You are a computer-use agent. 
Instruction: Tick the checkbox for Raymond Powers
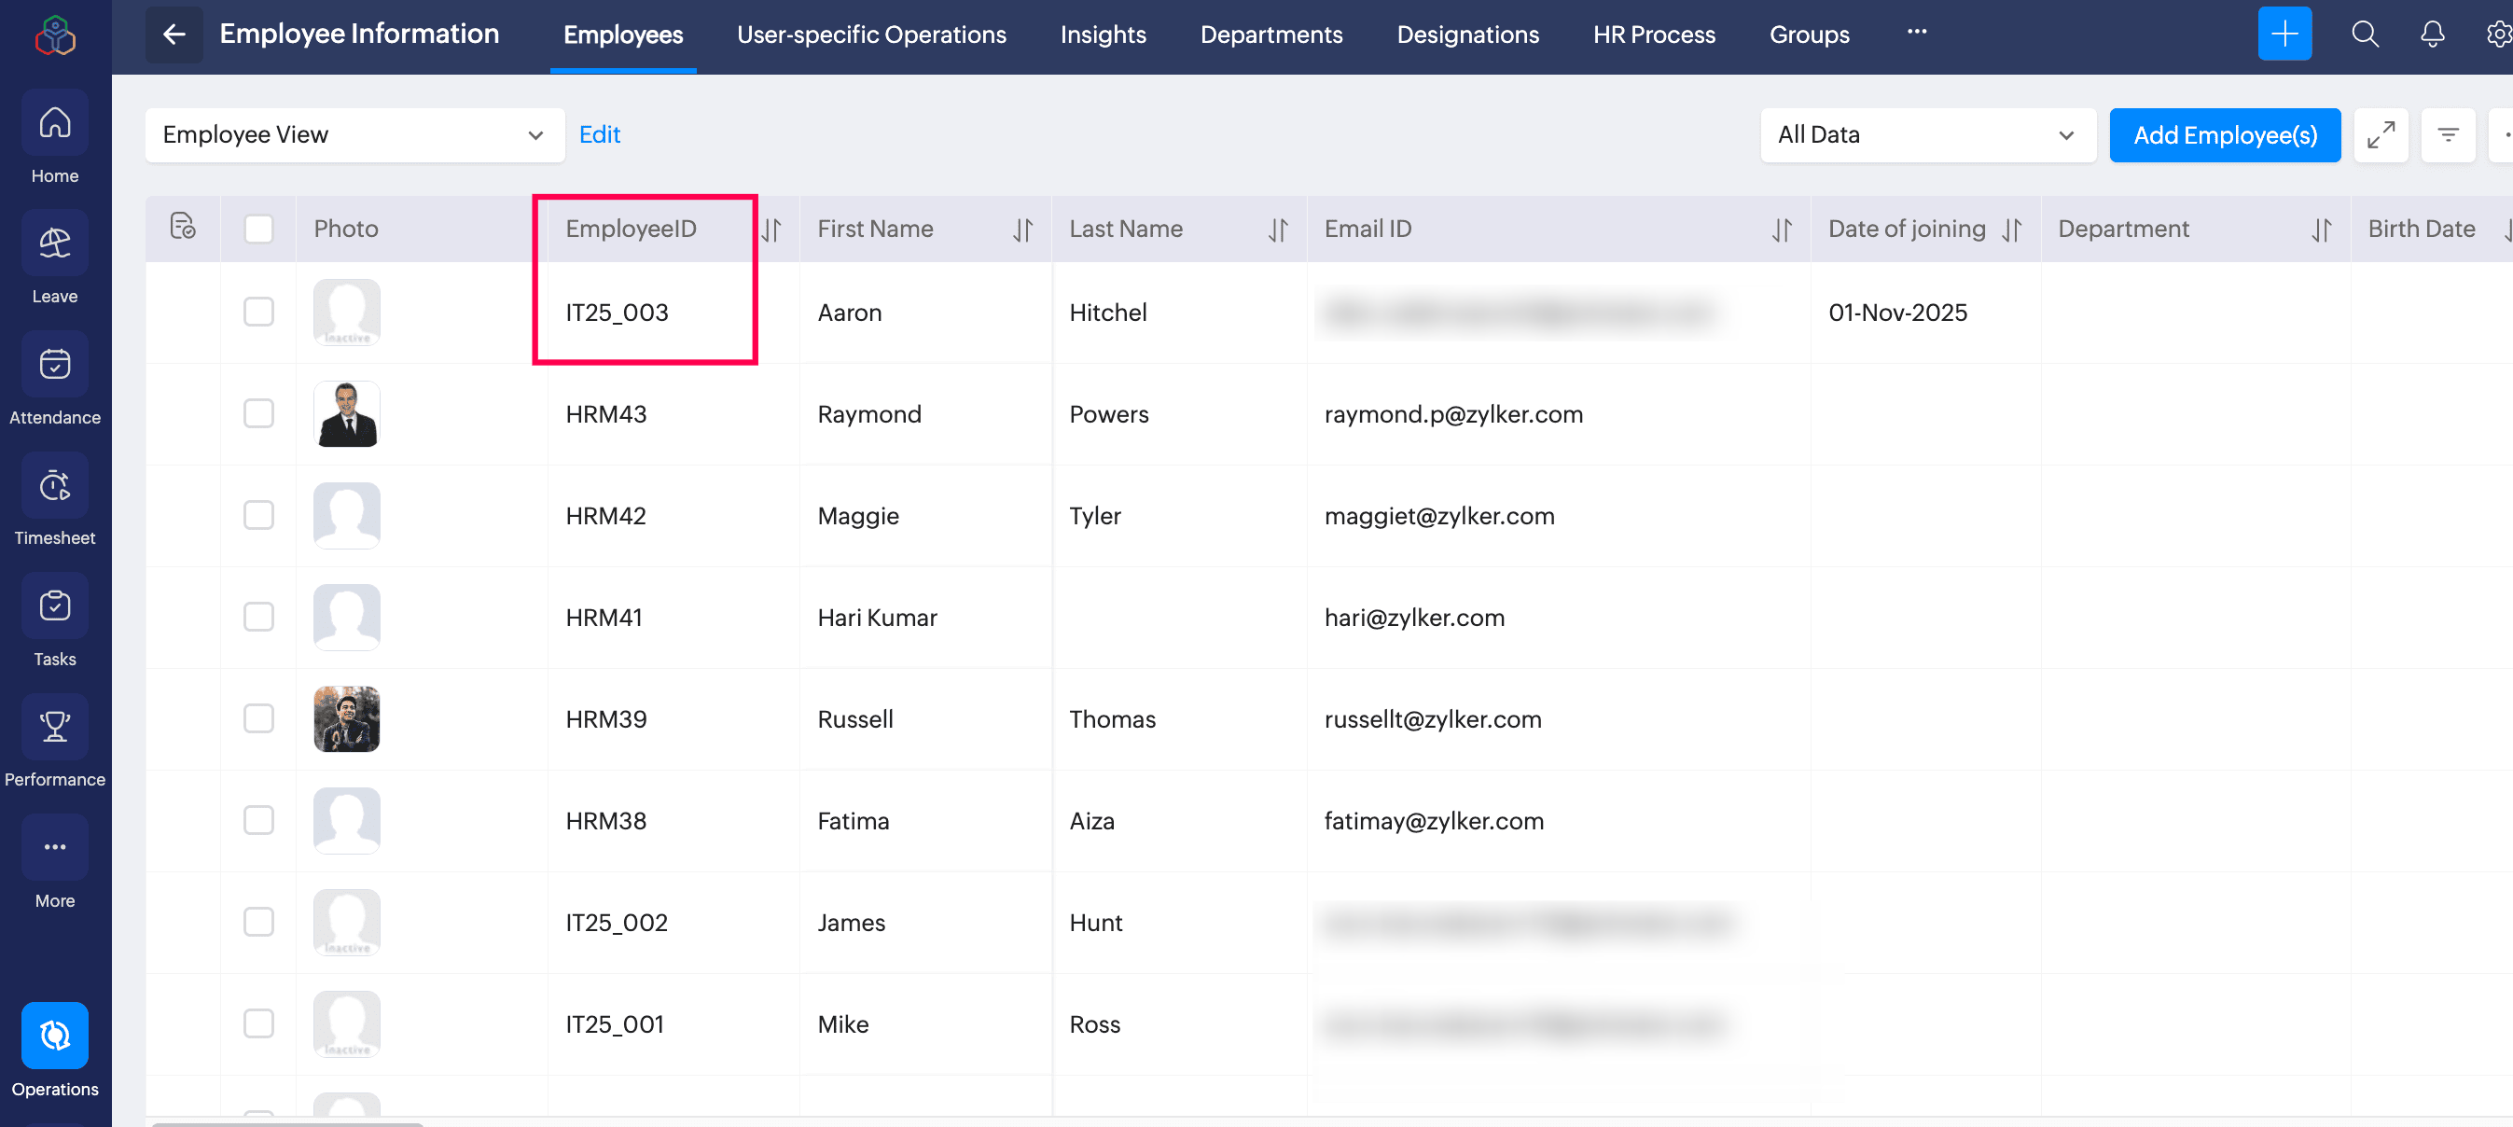258,413
